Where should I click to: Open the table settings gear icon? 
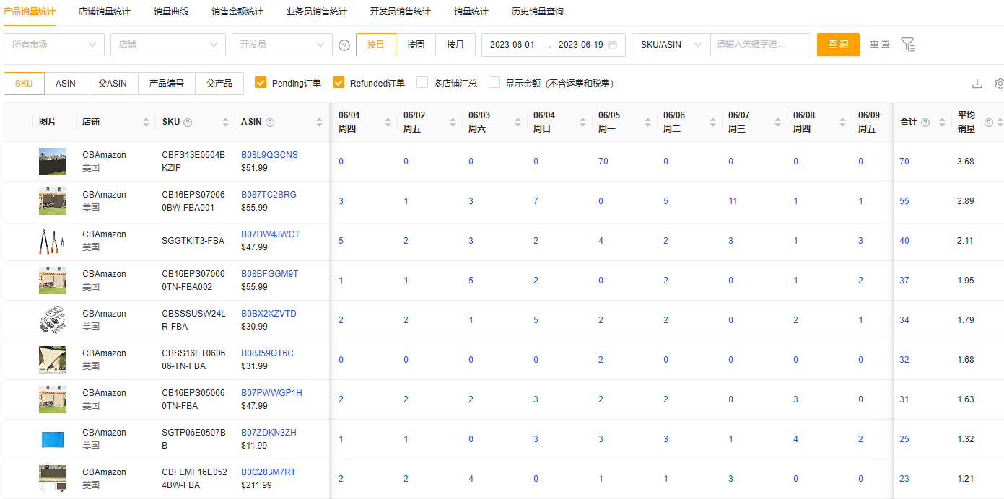(999, 84)
